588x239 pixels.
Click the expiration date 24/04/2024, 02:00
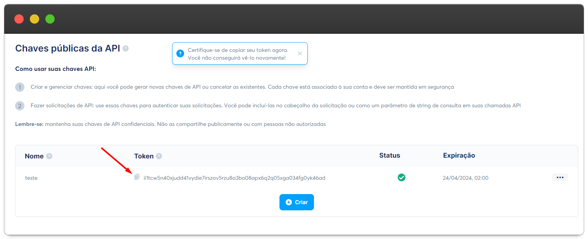pos(465,178)
